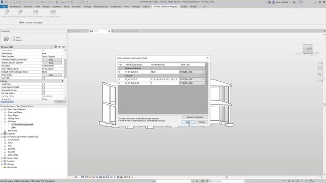The height and width of the screenshot is (183, 326).
Task: Expand the Floor Plans tree node
Action: [x=5, y=115]
